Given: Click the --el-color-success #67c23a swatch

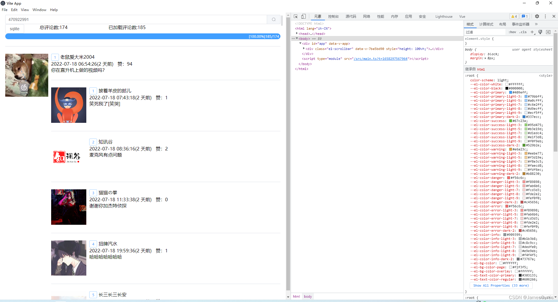Looking at the screenshot, I should (x=511, y=121).
